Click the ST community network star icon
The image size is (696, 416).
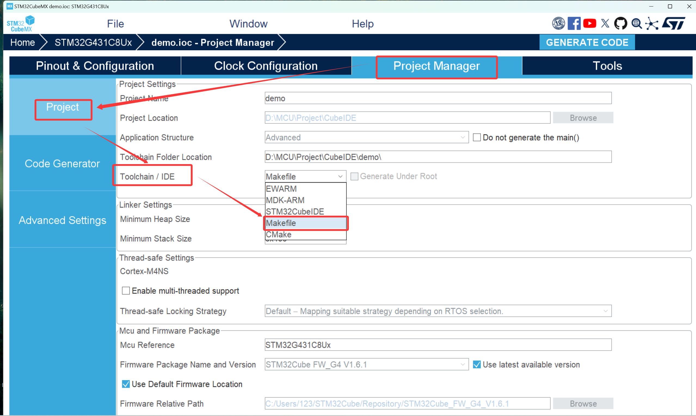click(652, 24)
